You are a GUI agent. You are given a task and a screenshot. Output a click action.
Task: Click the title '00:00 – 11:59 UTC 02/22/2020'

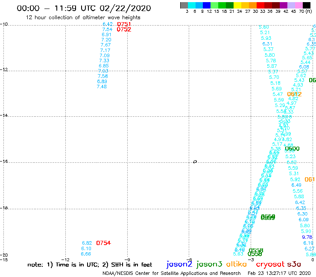tap(84, 8)
